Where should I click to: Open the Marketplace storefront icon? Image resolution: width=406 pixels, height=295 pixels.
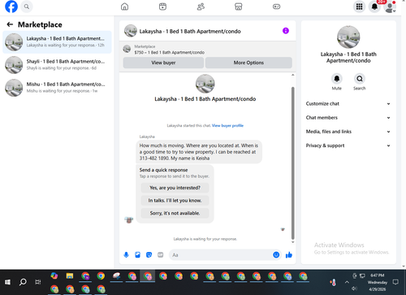[239, 7]
